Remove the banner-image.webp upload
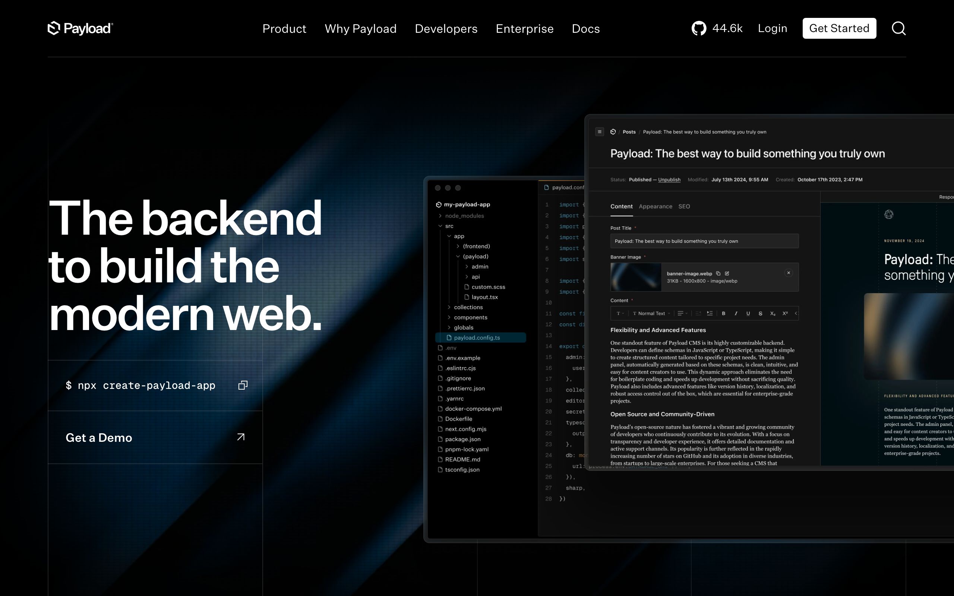954x596 pixels. pyautogui.click(x=789, y=273)
